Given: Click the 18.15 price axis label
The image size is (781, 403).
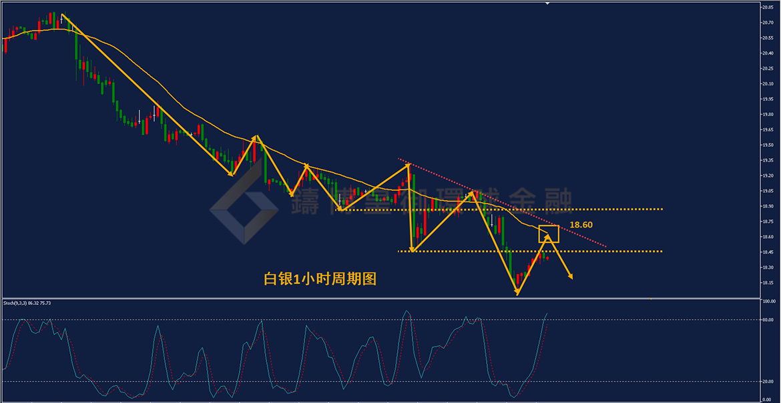Looking at the screenshot, I should 767,283.
